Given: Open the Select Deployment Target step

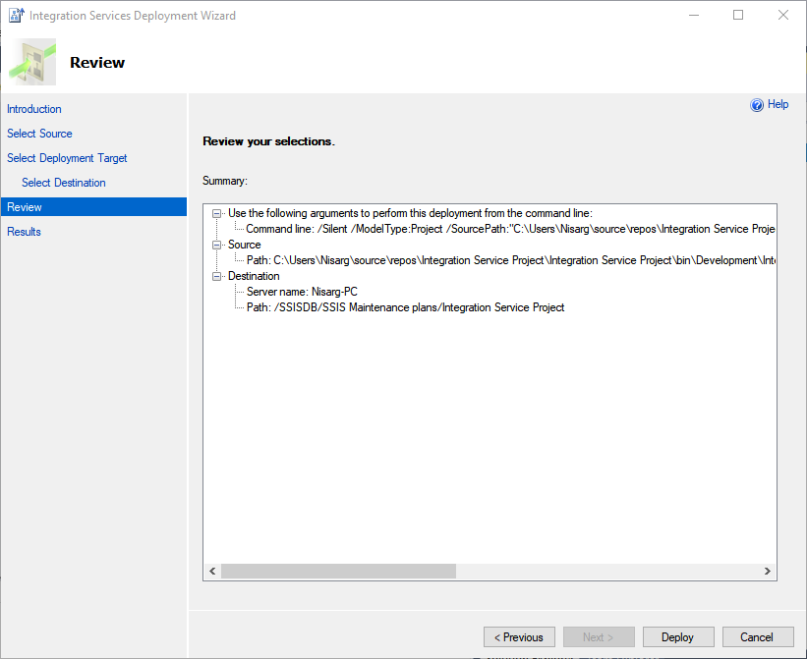Looking at the screenshot, I should pyautogui.click(x=67, y=158).
